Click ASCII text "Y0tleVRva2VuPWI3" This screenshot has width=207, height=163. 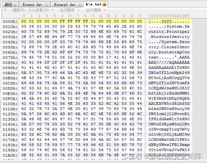(169, 150)
